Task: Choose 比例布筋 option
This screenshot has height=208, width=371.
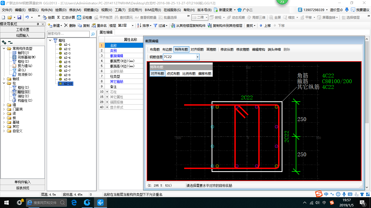Action: 189,73
